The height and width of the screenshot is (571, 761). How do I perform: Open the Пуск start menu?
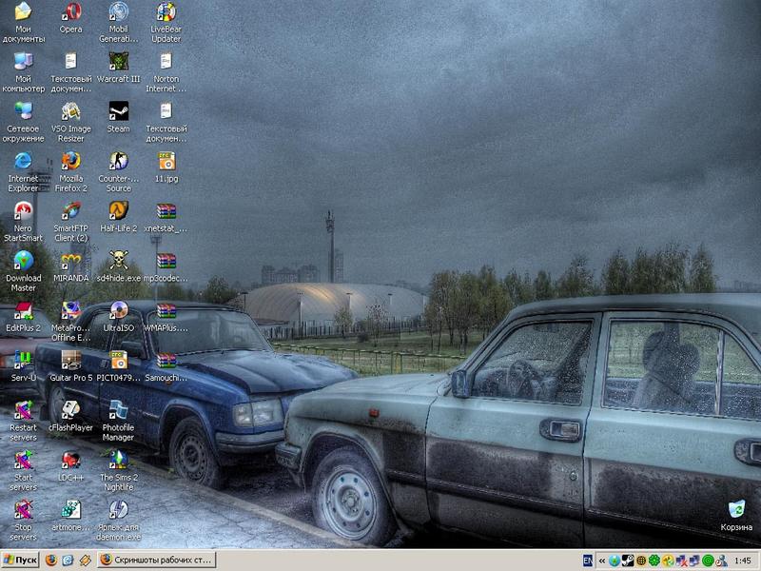[21, 561]
